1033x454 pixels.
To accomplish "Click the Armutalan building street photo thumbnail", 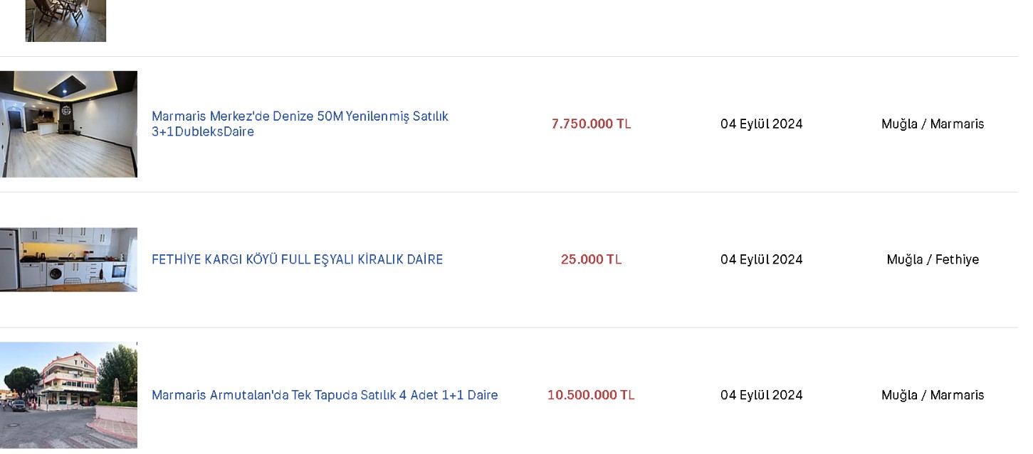I will (68, 395).
